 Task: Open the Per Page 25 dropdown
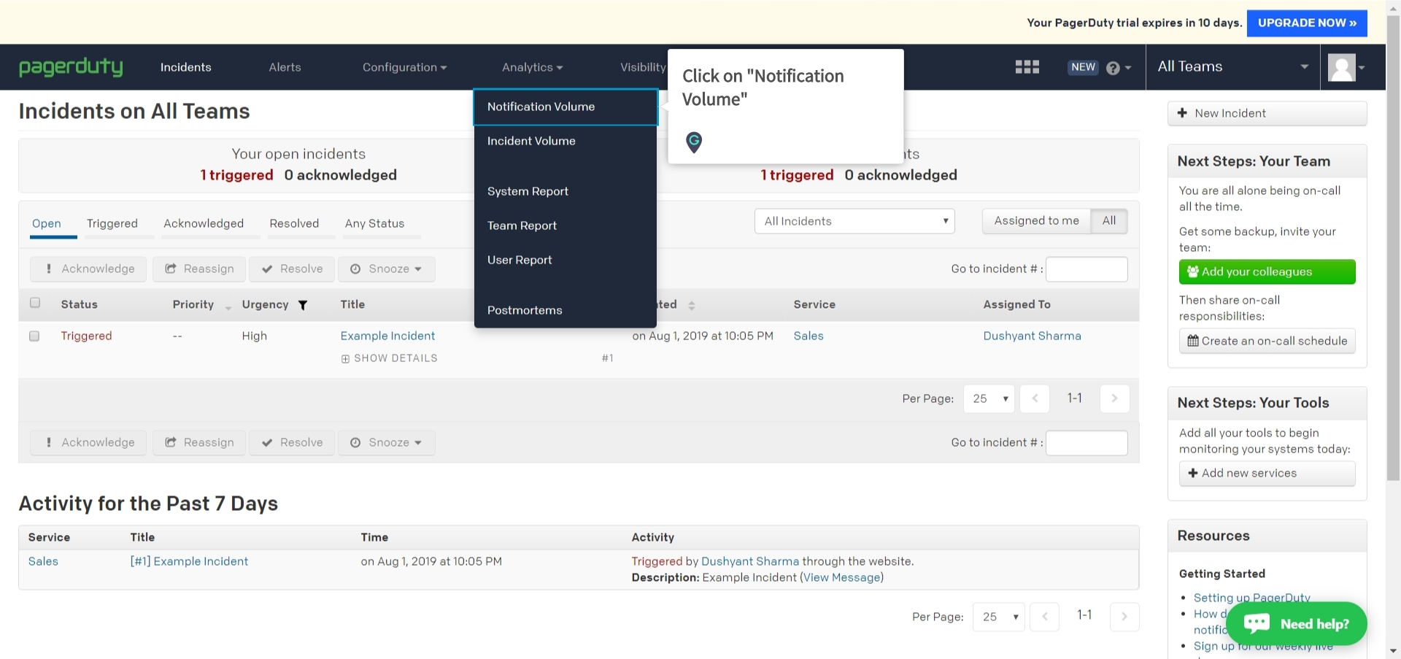[x=988, y=398]
